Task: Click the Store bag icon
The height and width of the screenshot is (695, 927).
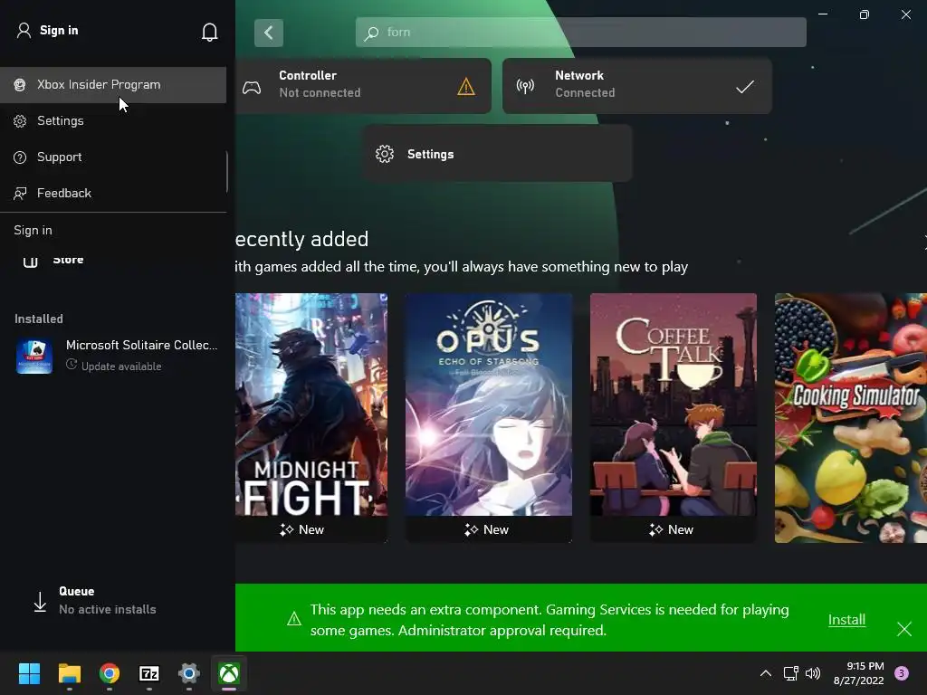Action: point(30,262)
